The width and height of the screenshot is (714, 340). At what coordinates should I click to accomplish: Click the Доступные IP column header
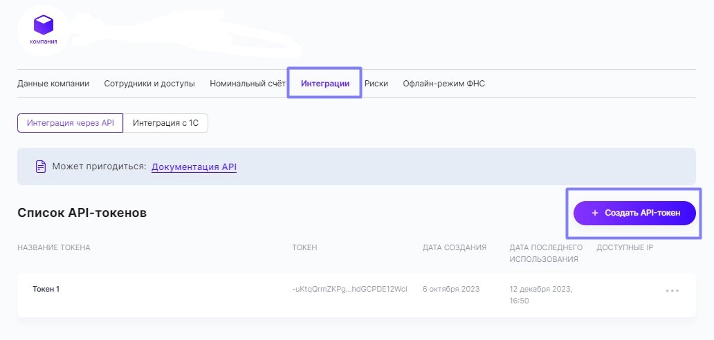(625, 247)
